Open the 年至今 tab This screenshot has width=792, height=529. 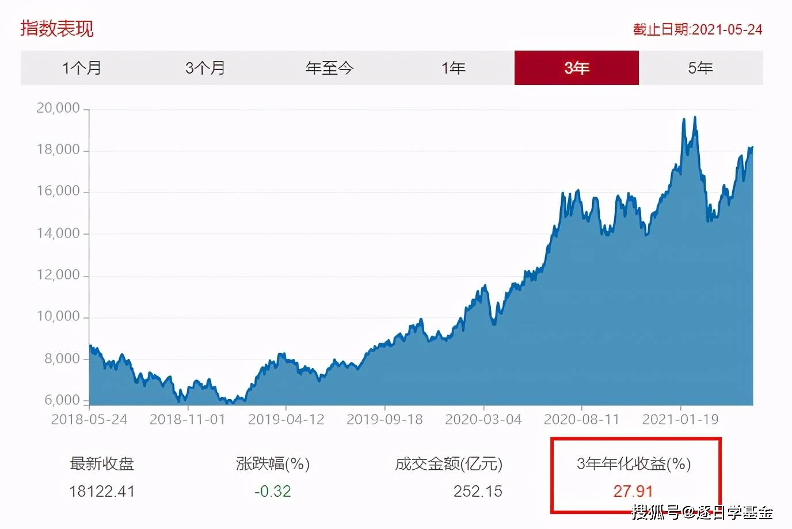[329, 68]
